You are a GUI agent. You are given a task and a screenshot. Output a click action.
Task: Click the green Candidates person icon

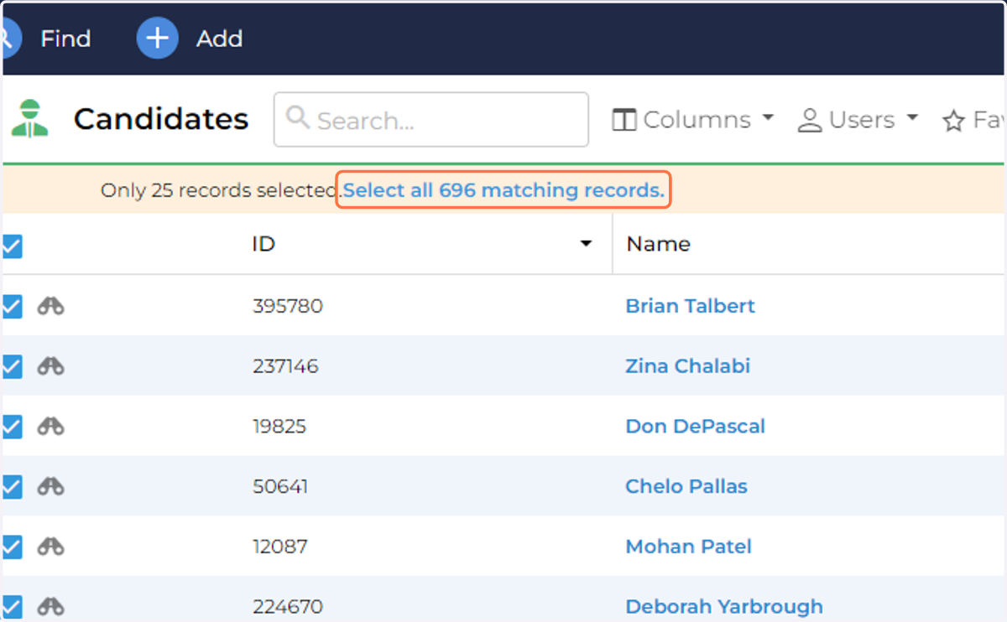tap(30, 118)
